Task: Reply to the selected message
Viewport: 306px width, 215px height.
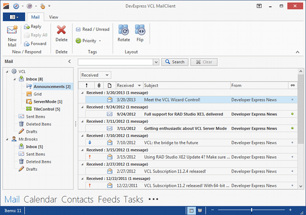Action: click(x=33, y=26)
